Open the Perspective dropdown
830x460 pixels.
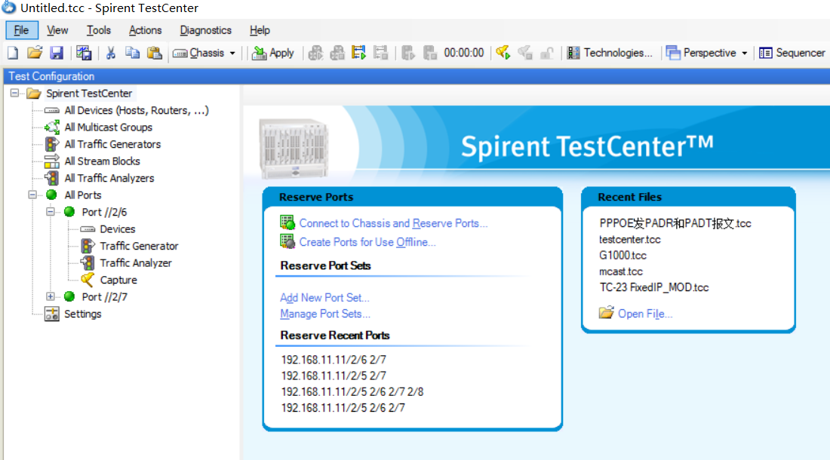tap(707, 53)
